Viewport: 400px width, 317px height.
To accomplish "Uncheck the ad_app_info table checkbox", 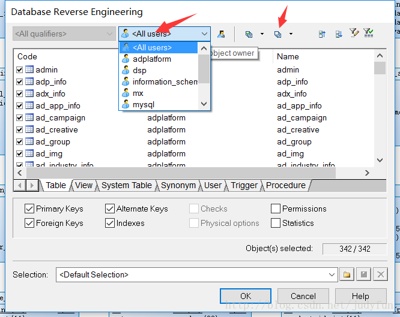I will tap(20, 105).
